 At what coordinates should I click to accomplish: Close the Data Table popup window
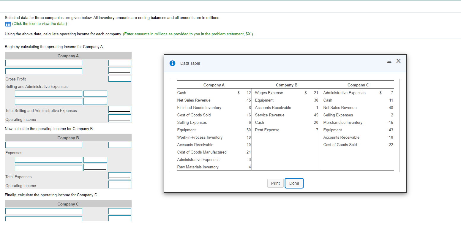pyautogui.click(x=398, y=61)
